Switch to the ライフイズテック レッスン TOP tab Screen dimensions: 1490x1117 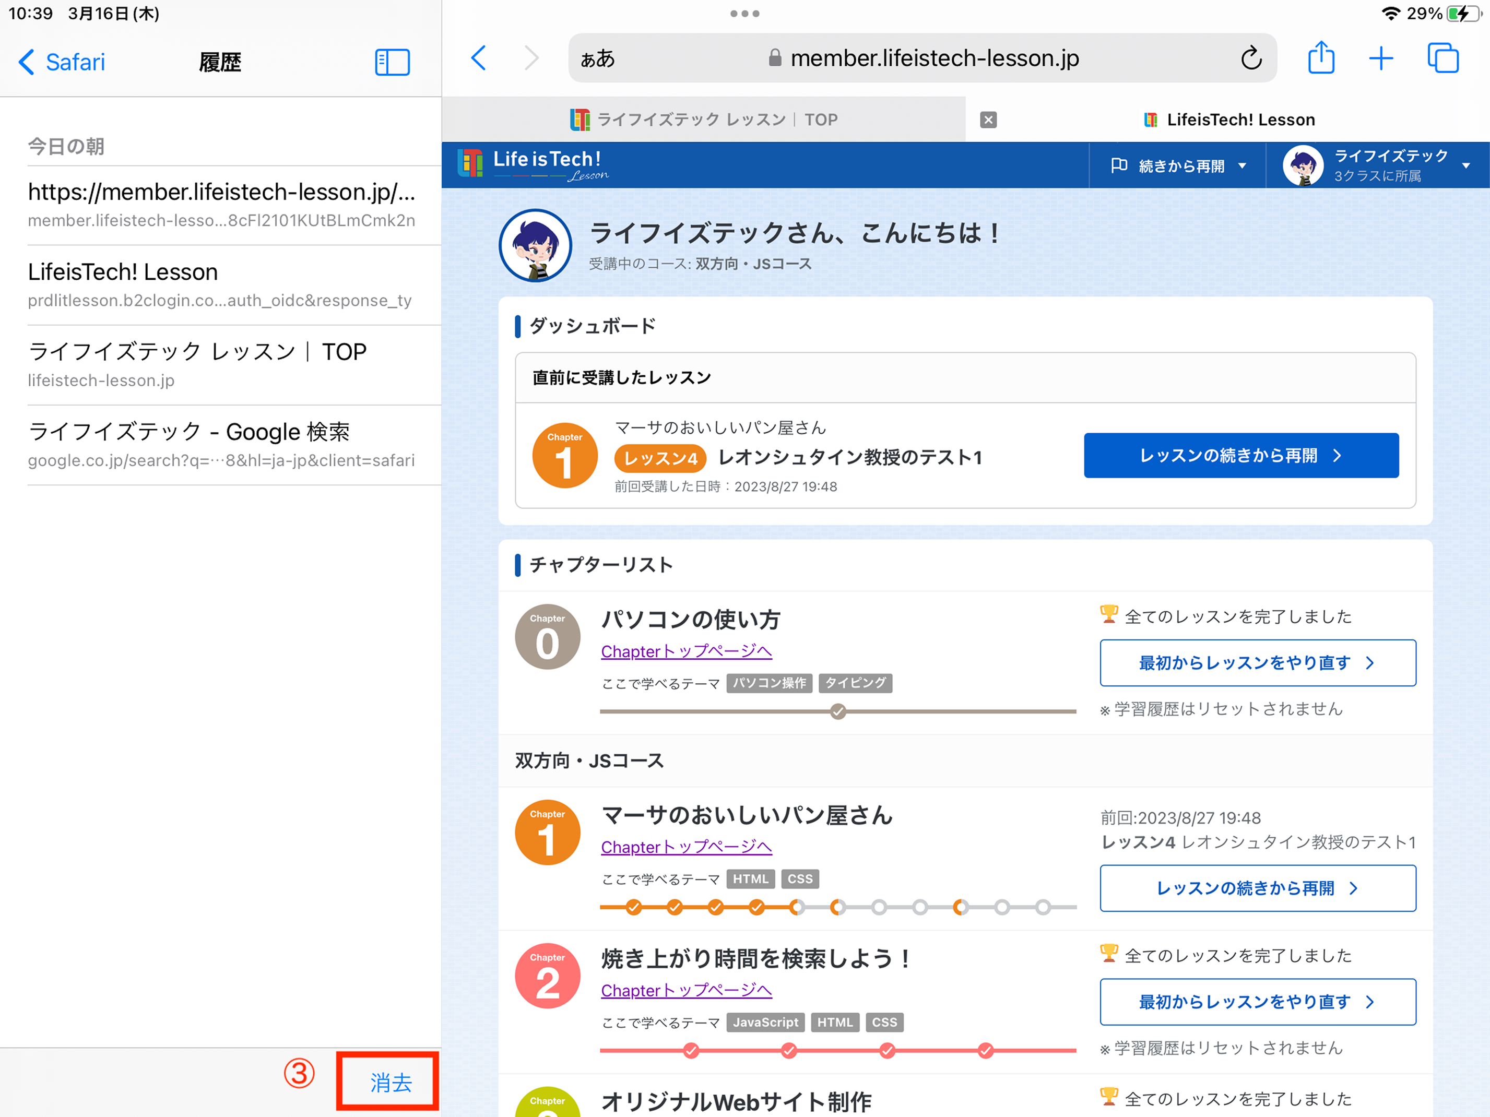(704, 120)
